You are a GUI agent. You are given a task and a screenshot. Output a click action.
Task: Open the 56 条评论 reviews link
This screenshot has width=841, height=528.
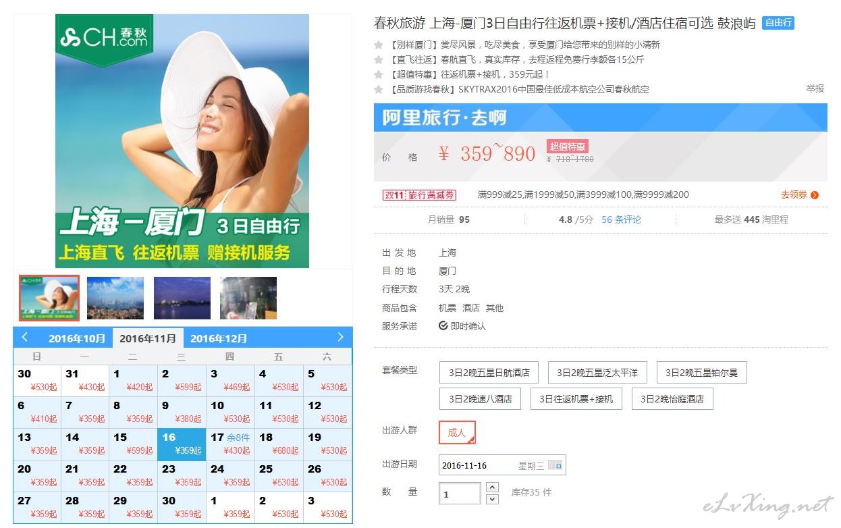(x=622, y=219)
